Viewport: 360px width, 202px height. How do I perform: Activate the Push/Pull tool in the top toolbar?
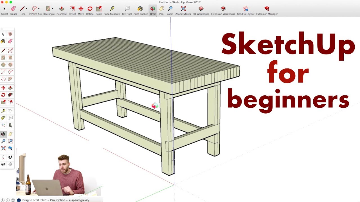(x=62, y=10)
